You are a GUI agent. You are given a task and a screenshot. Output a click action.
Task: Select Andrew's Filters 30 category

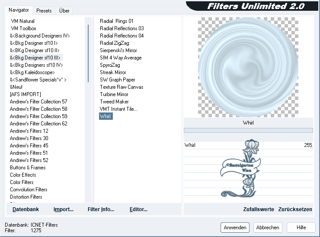coord(29,138)
